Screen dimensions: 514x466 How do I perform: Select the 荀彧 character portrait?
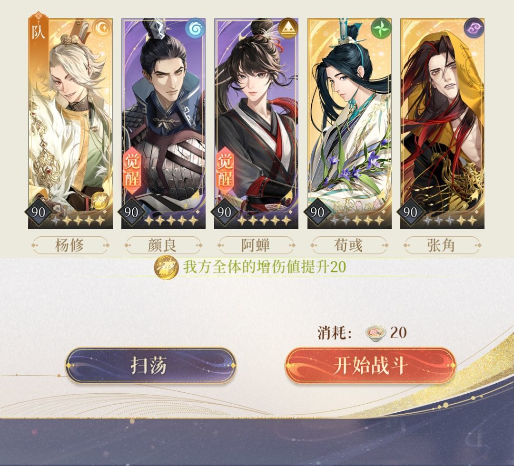pos(349,124)
